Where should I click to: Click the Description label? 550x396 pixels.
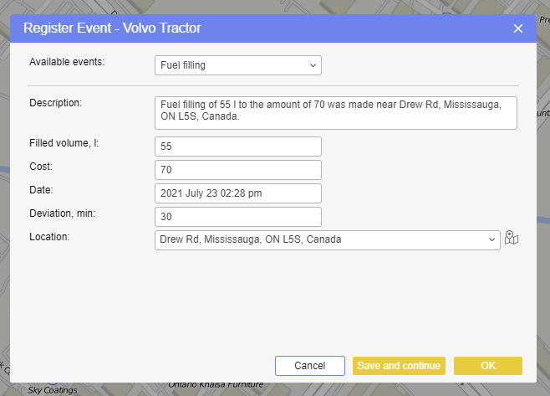click(55, 103)
